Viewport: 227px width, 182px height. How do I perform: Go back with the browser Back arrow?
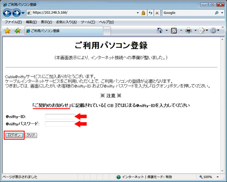point(7,13)
